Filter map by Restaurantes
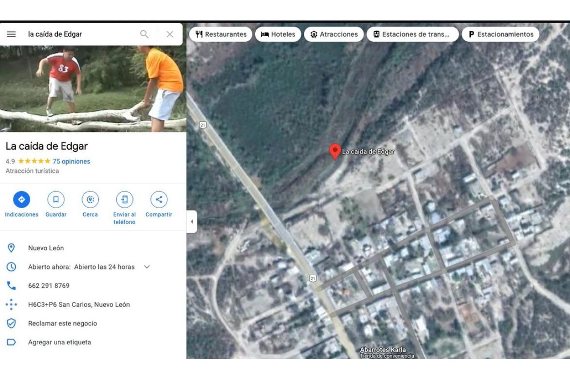570x380 pixels. pyautogui.click(x=221, y=34)
